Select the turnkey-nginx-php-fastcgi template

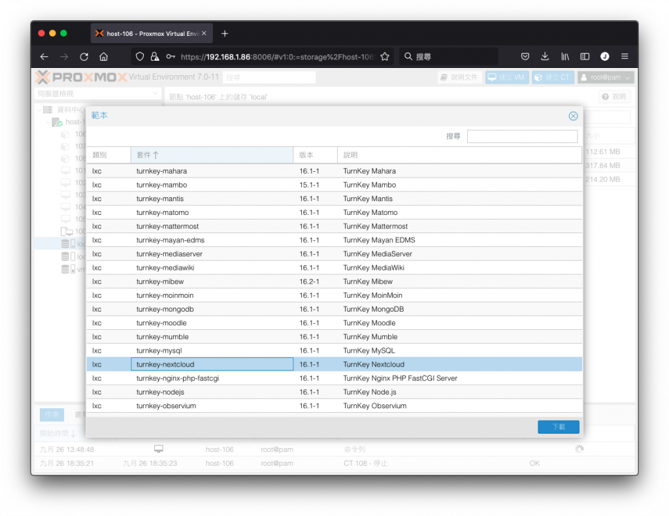(x=334, y=378)
